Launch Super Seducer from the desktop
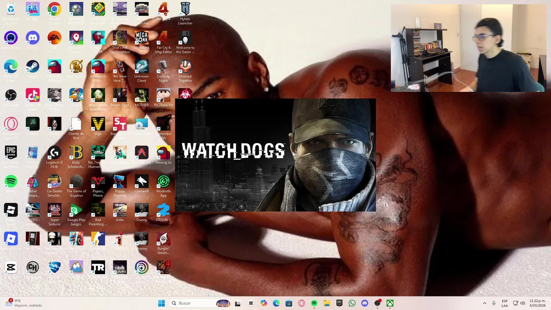 tap(54, 210)
